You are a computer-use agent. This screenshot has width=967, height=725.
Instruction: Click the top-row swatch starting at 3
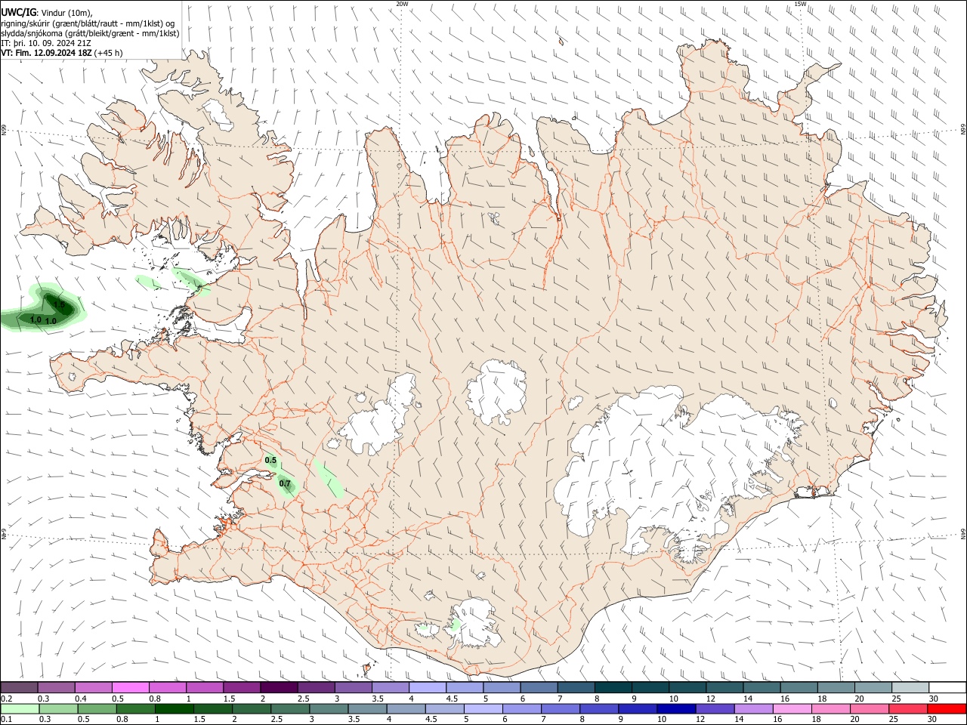[353, 687]
